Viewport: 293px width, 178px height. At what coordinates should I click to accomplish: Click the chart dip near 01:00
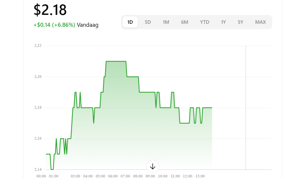pyautogui.click(x=52, y=169)
